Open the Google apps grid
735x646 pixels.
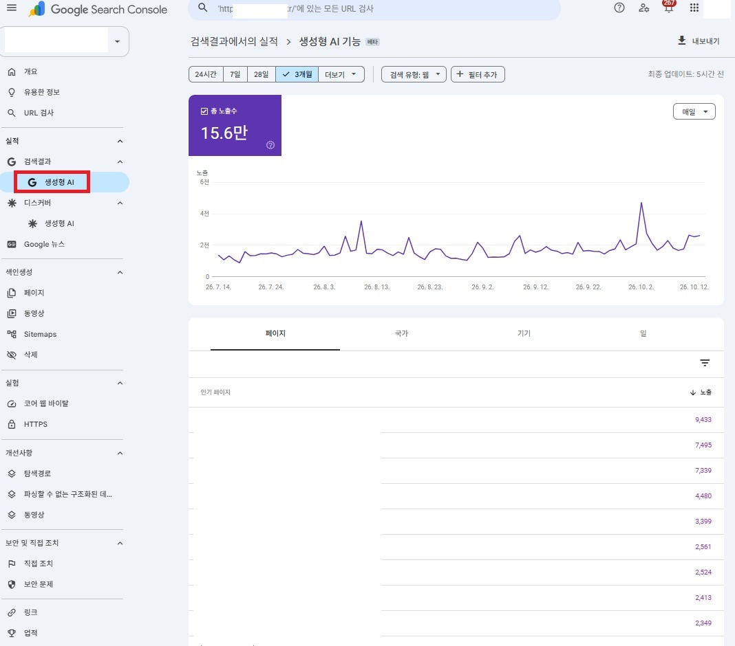[694, 8]
